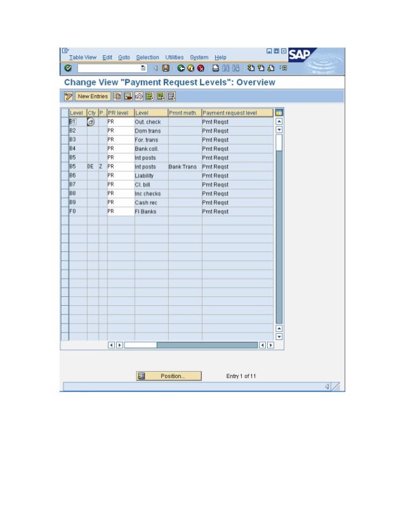The image size is (405, 524).
Task: Open the table settings icon above the scrollbar
Action: click(x=279, y=113)
